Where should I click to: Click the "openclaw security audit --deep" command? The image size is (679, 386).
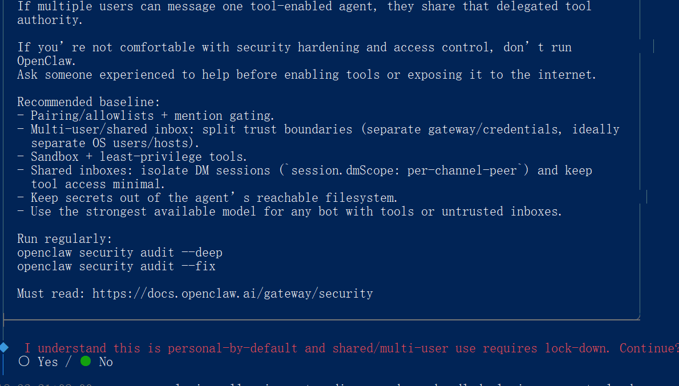click(119, 253)
